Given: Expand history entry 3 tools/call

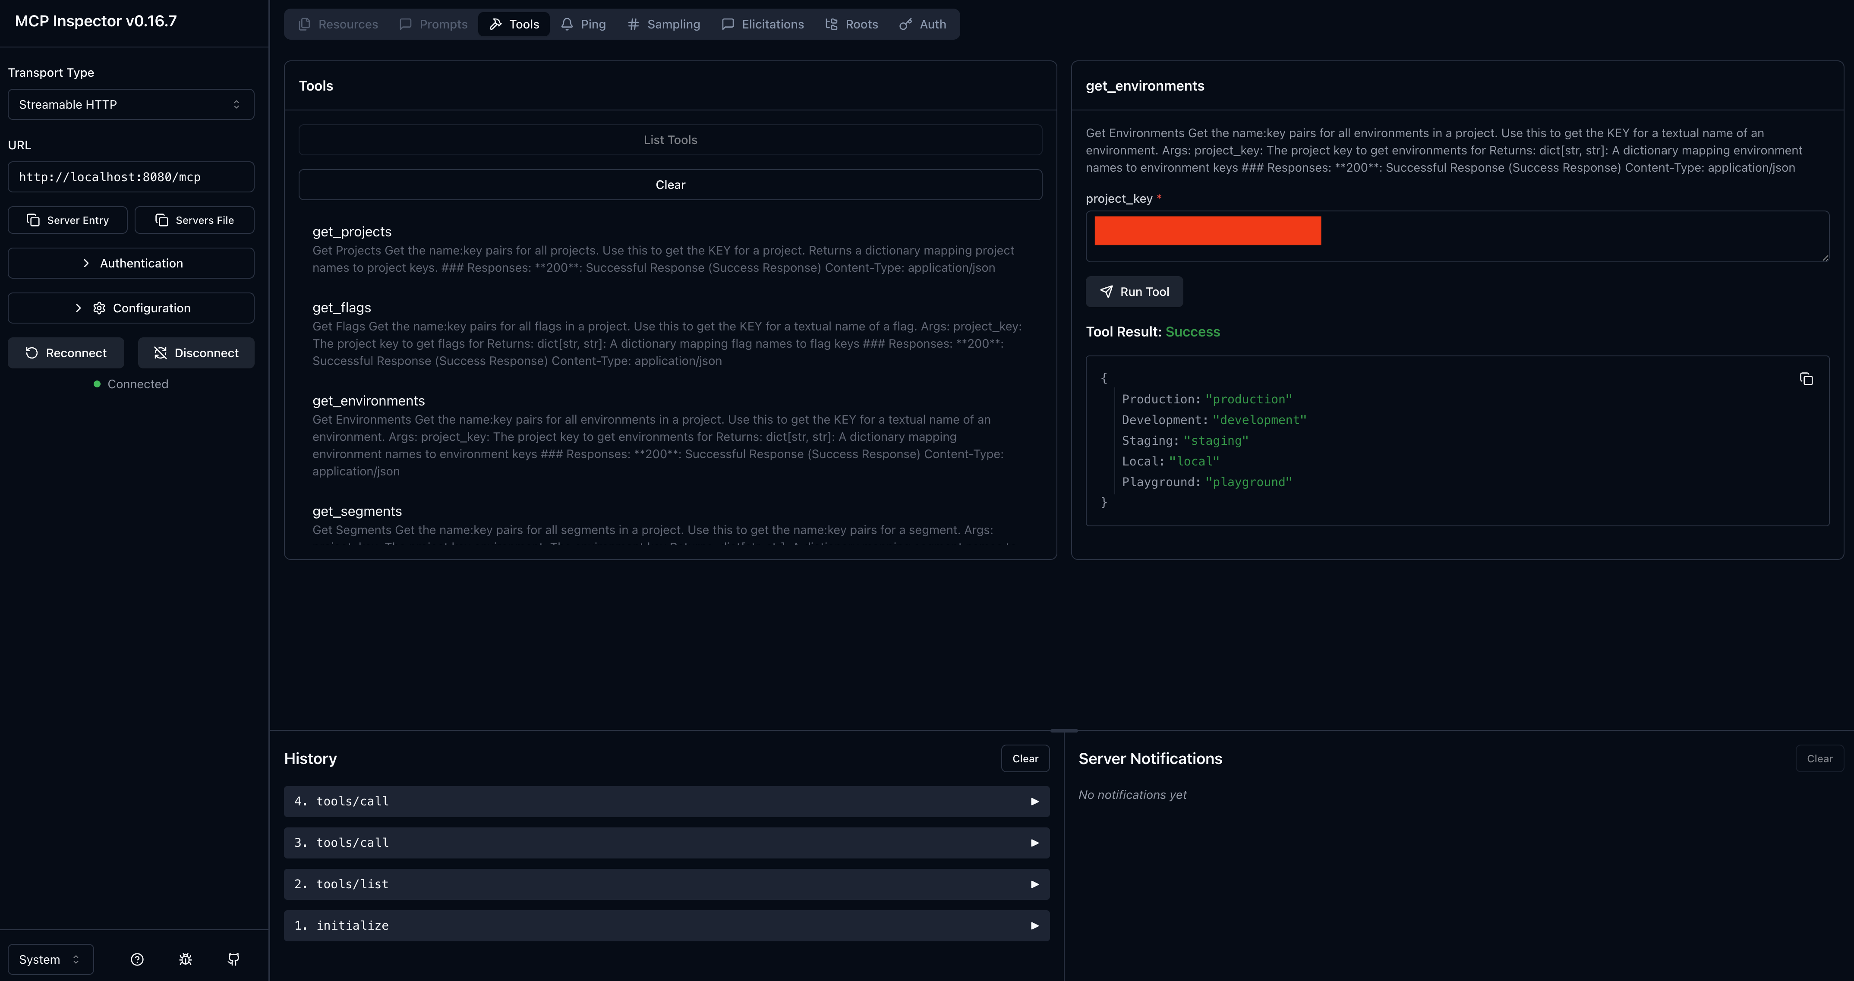Looking at the screenshot, I should click(666, 843).
